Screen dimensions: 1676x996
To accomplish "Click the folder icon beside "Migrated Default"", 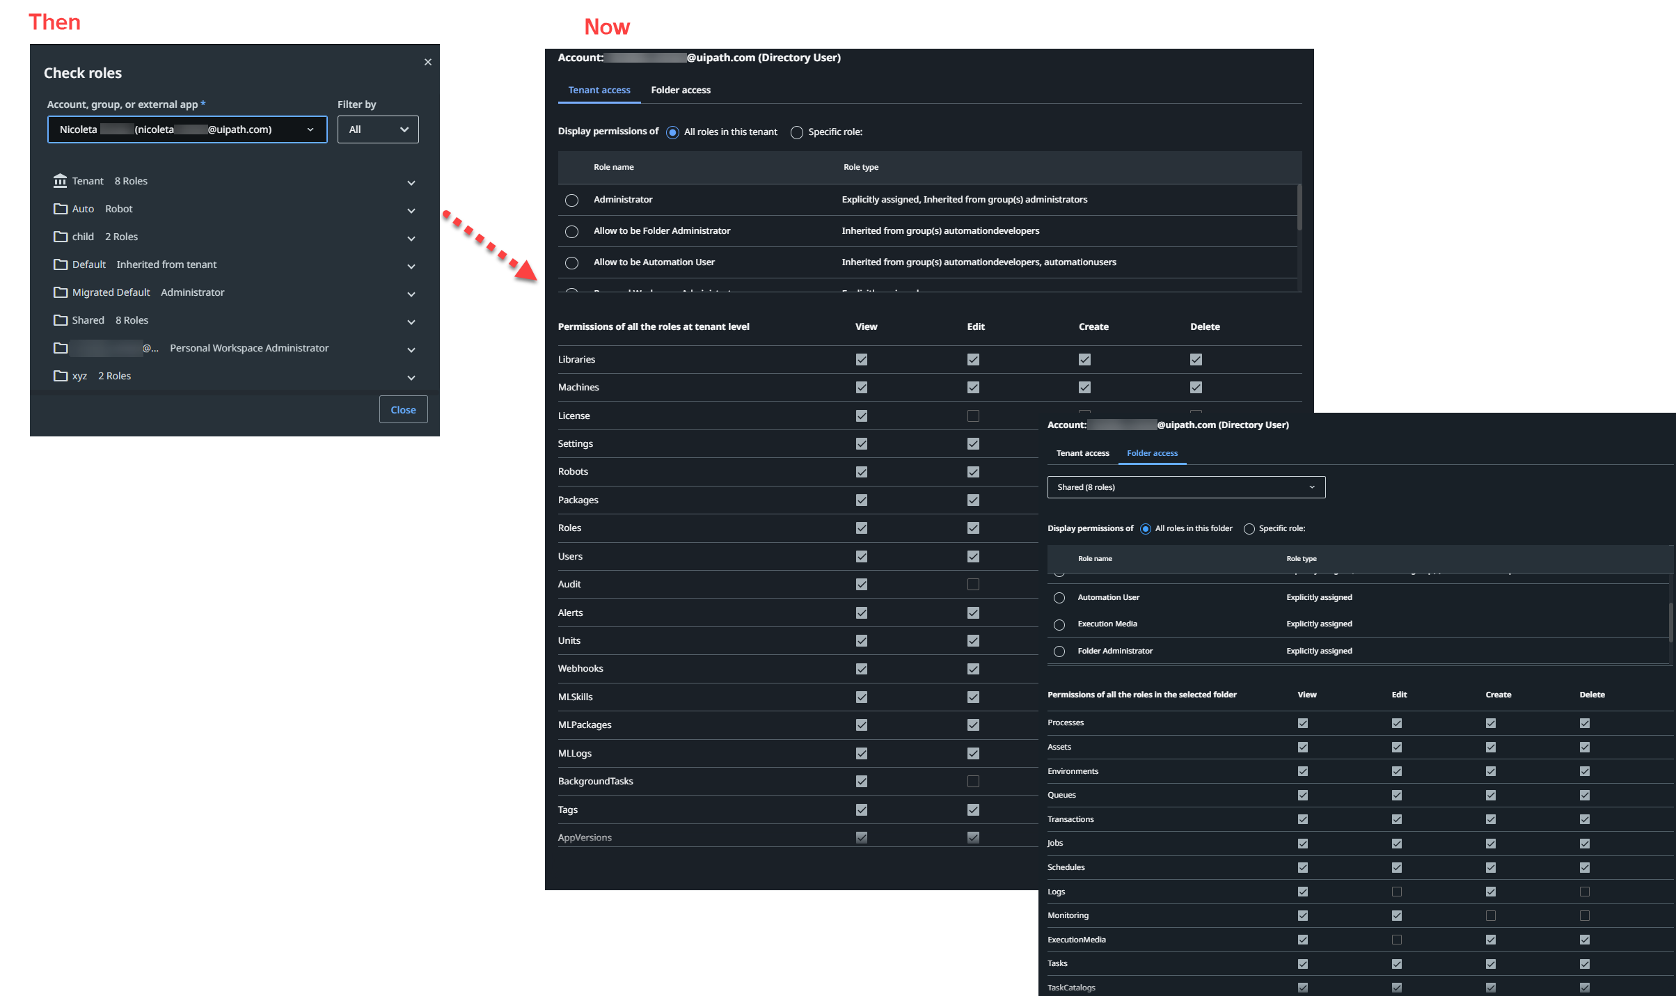I will pyautogui.click(x=61, y=292).
